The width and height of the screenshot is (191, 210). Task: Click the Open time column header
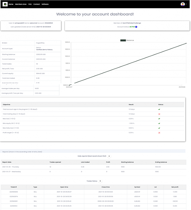pos(64,187)
